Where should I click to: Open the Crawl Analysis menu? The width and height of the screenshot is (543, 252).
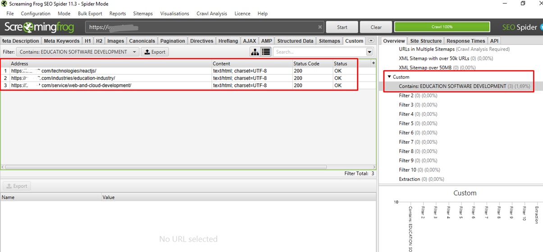click(x=211, y=14)
